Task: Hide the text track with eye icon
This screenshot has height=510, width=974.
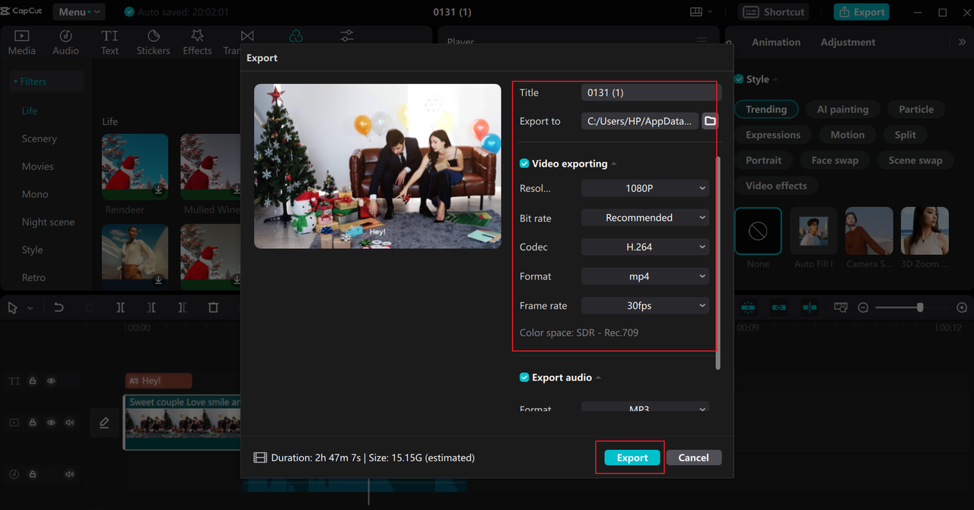Action: click(52, 381)
